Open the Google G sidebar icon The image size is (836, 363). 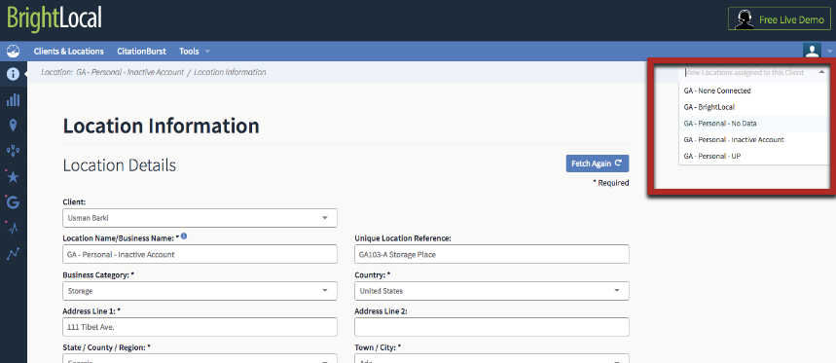pyautogui.click(x=13, y=202)
